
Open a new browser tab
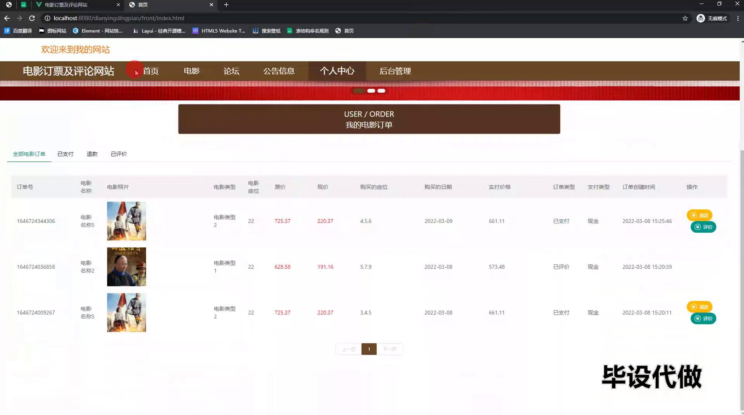coord(226,5)
